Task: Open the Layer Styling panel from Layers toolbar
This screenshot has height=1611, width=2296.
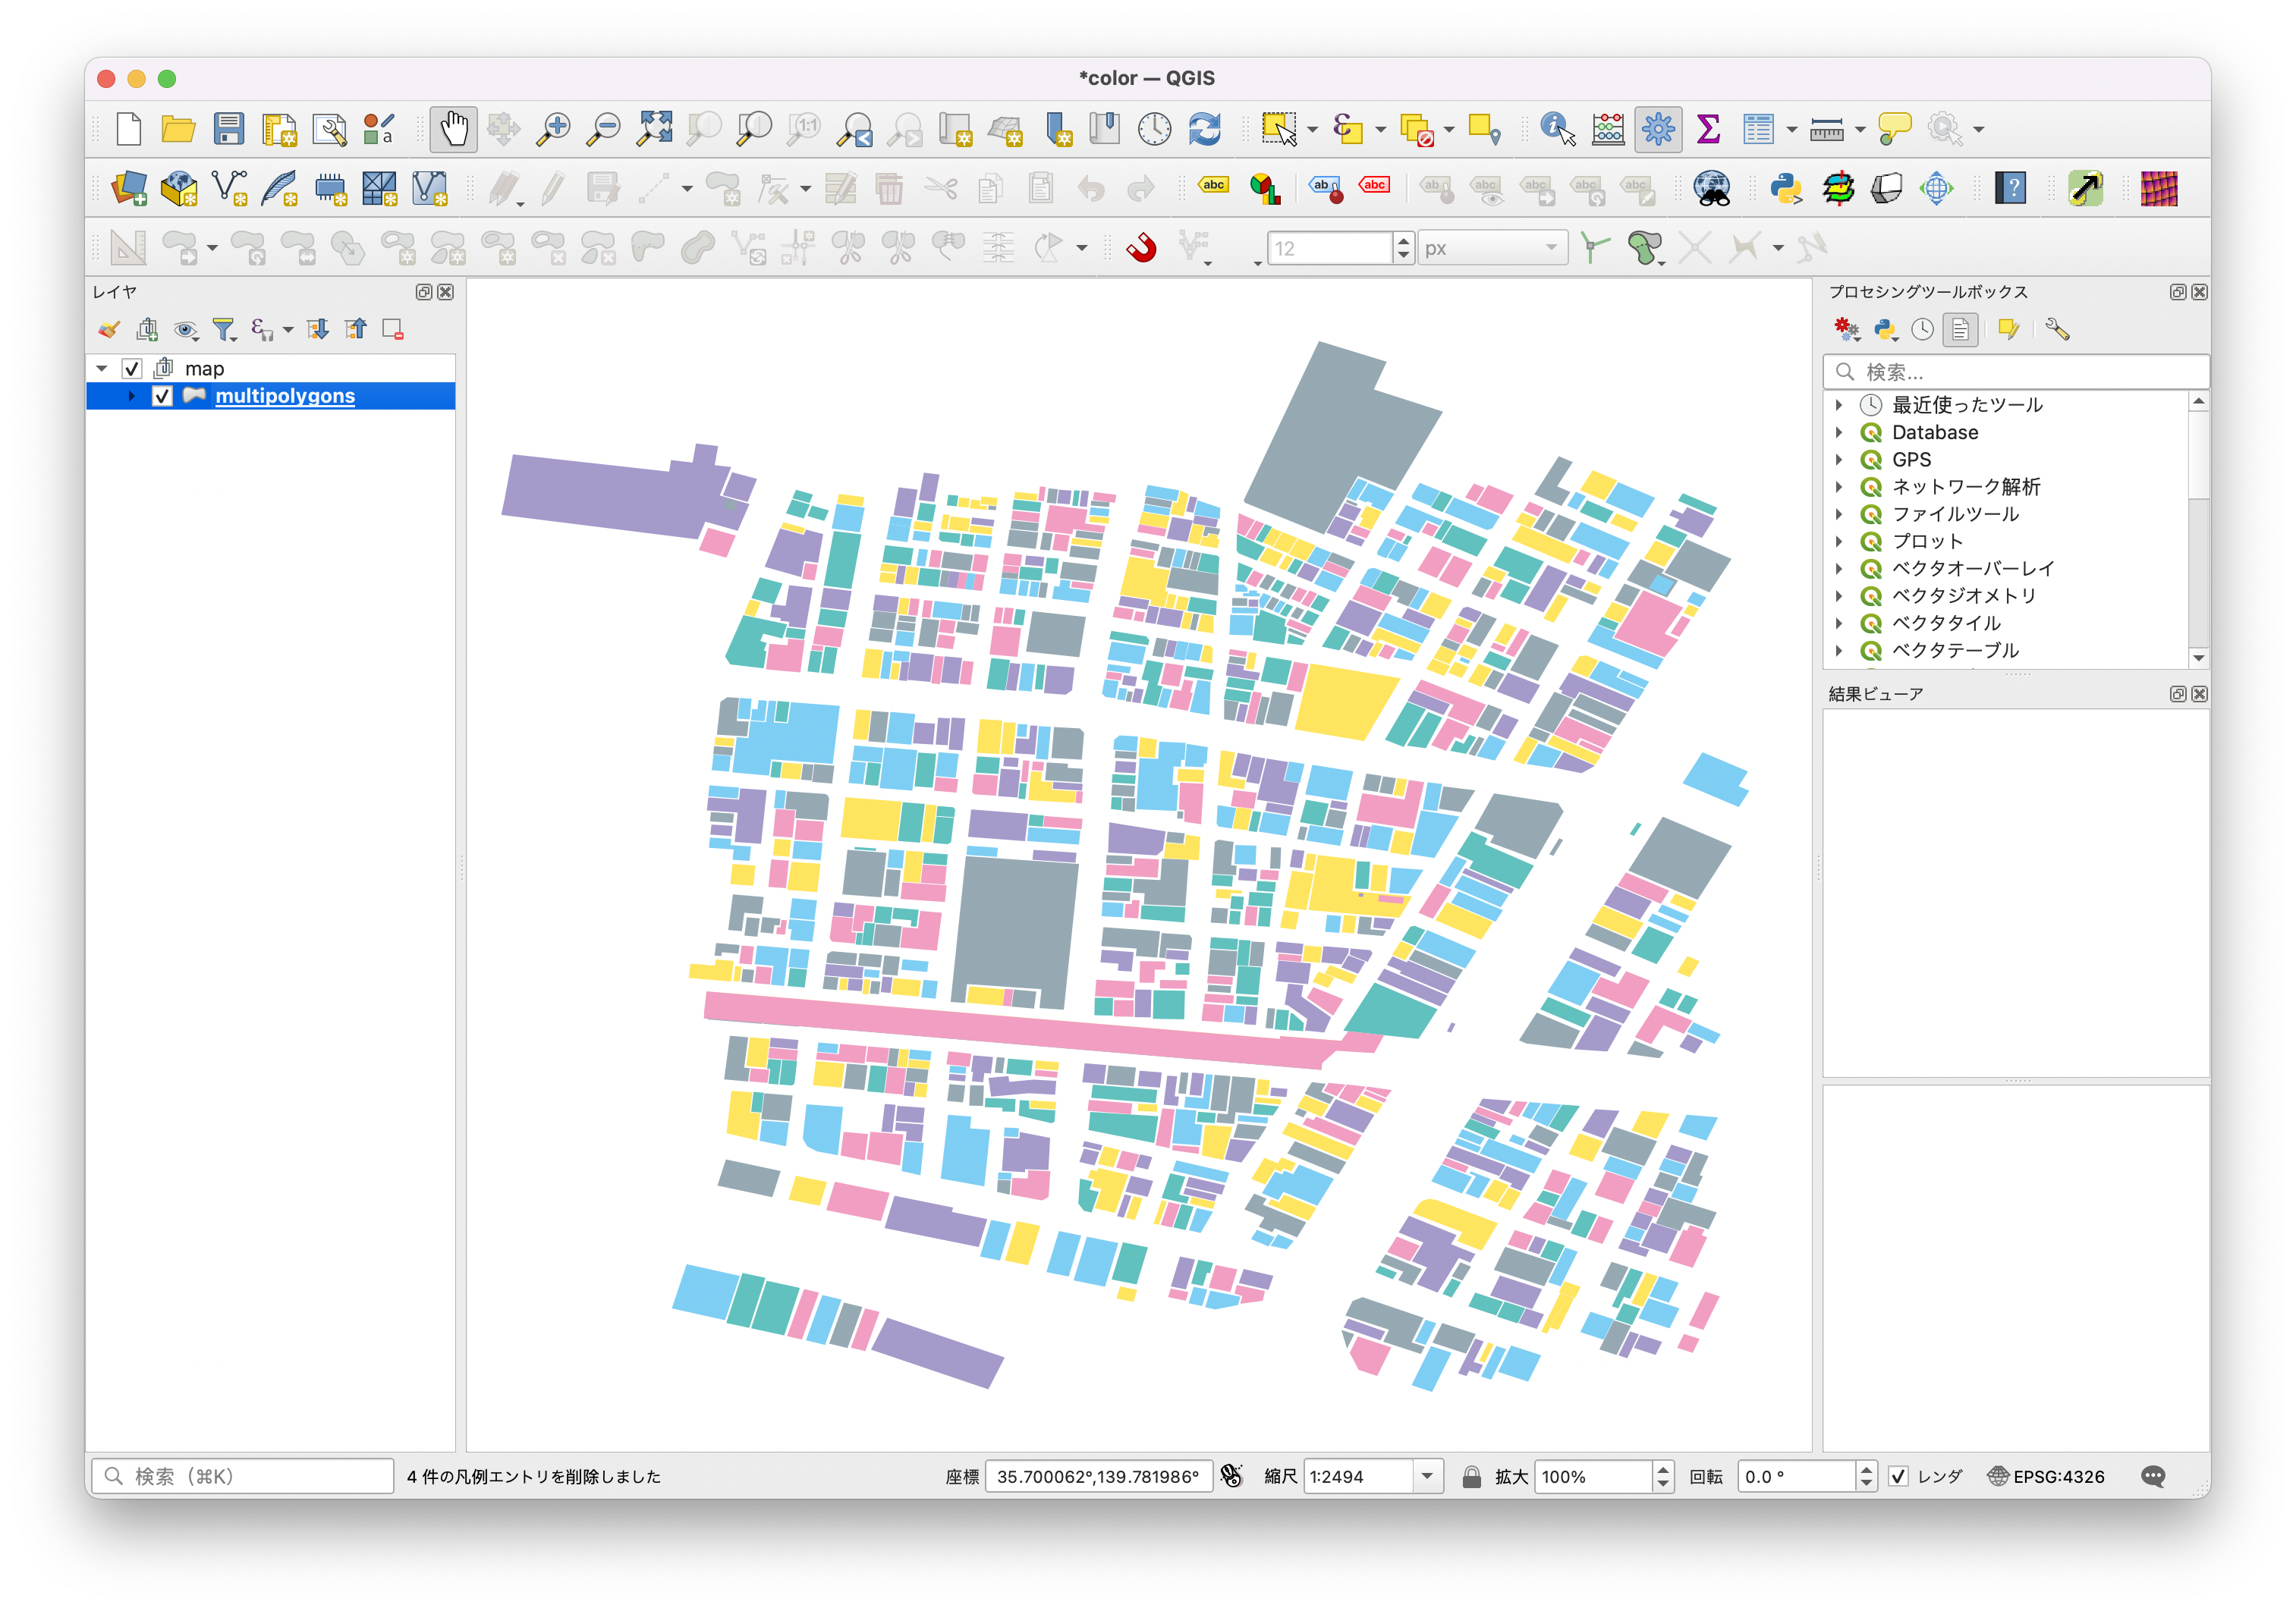Action: pos(109,330)
